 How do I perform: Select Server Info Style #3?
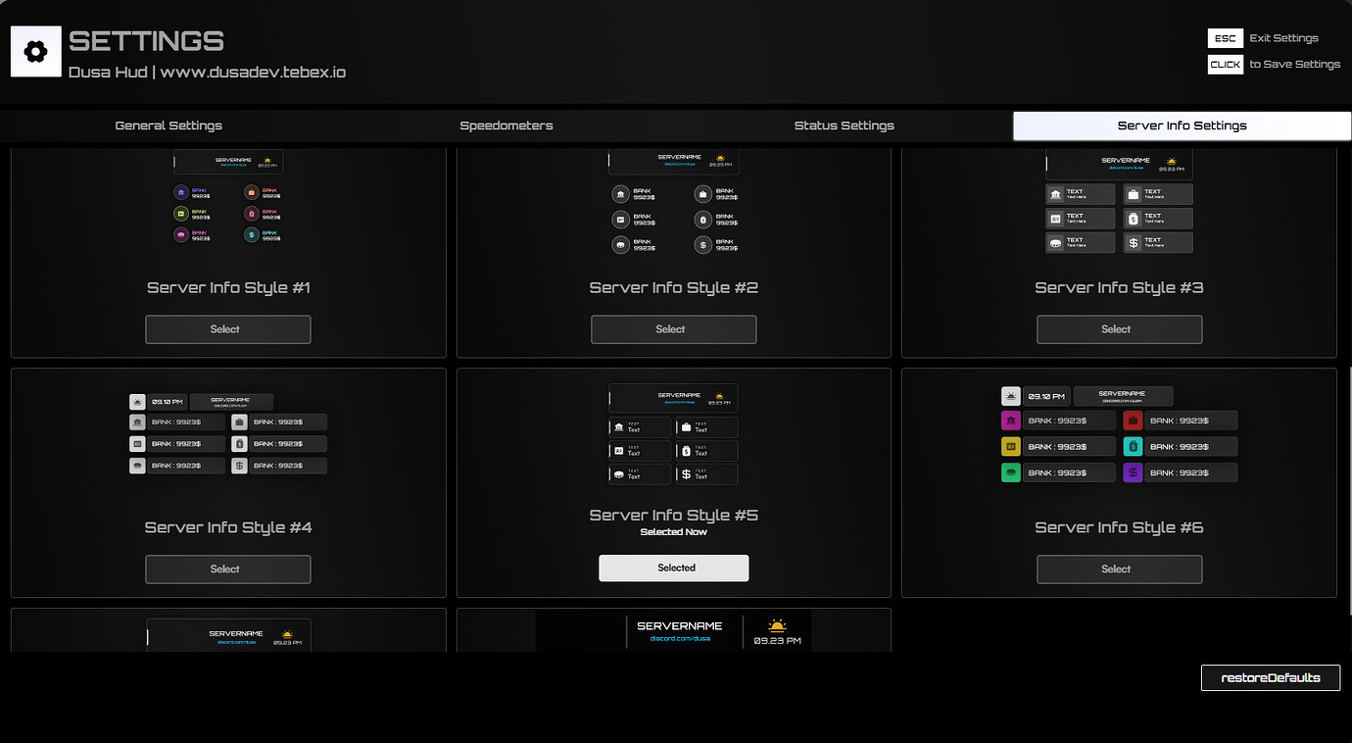pos(1119,329)
